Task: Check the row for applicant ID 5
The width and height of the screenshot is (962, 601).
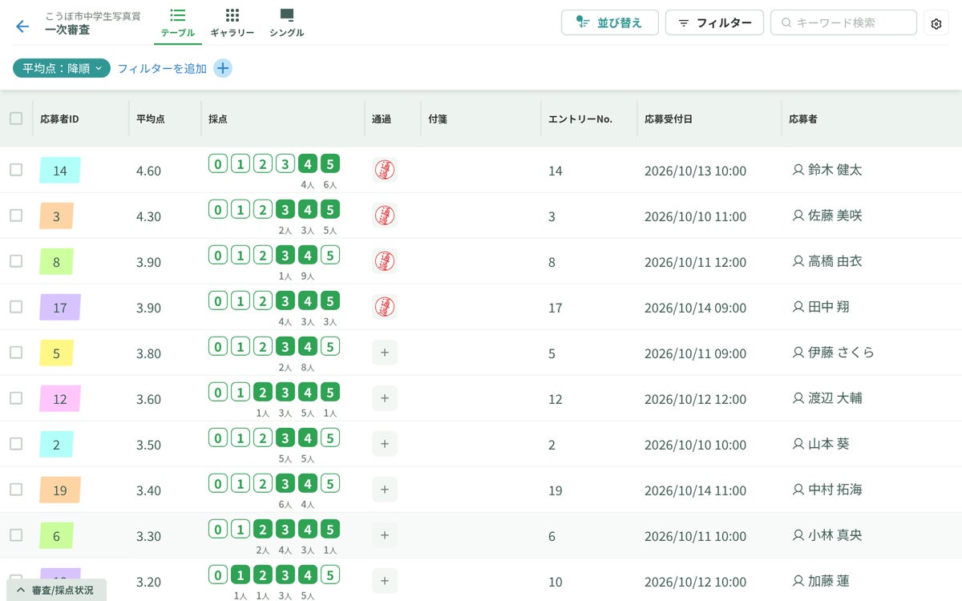Action: coord(16,353)
